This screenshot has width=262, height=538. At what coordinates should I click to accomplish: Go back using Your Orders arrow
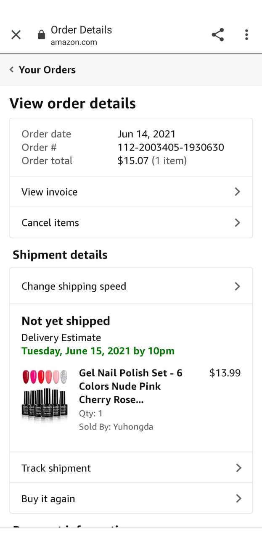click(12, 70)
